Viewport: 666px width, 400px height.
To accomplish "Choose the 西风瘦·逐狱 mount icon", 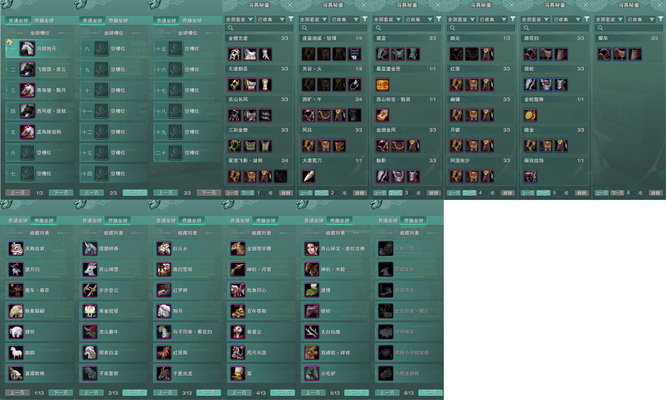I will click(27, 111).
